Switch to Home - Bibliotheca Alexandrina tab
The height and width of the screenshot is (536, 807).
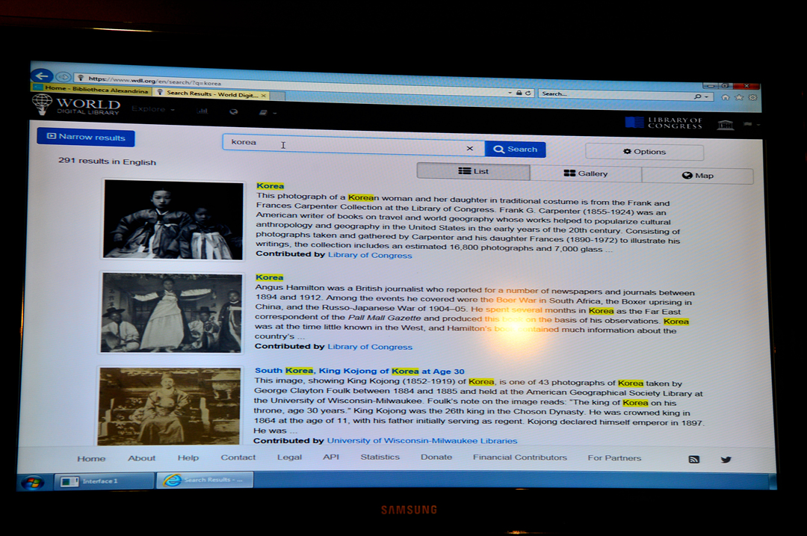[x=92, y=90]
